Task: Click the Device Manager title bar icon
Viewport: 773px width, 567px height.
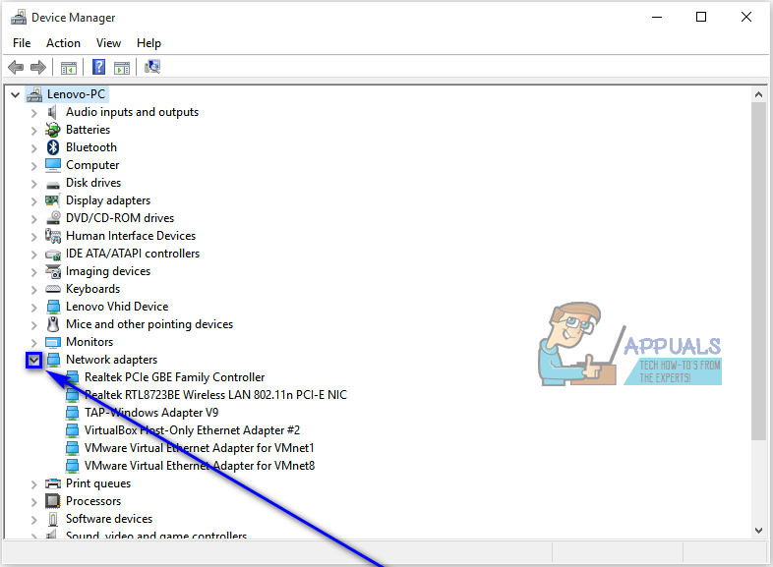Action: [19, 18]
